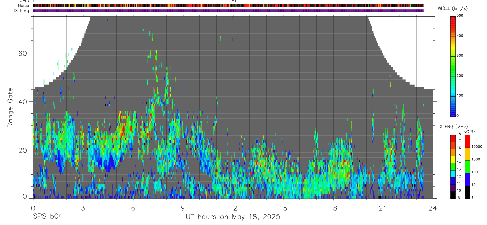Click the CPID value 151 at top

[233, 1]
